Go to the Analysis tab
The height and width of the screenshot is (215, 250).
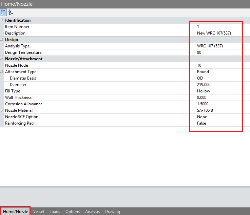[x=93, y=212]
